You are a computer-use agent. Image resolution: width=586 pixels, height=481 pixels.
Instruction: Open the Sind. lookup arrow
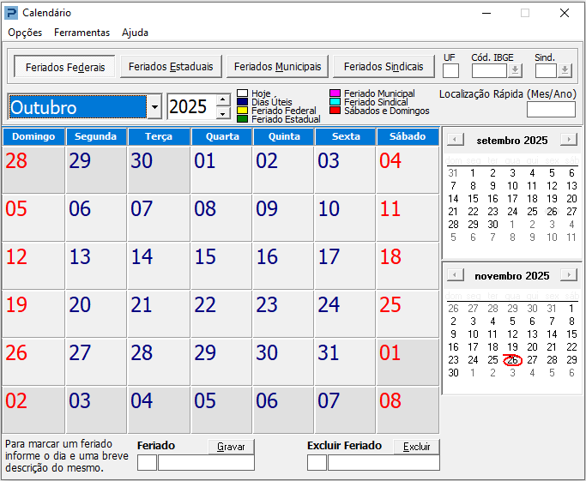coord(565,70)
